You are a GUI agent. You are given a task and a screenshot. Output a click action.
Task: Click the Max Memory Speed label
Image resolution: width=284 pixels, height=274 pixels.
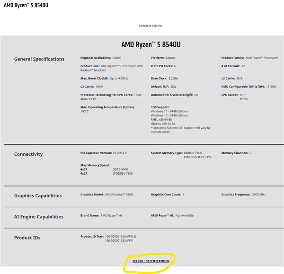coord(95,165)
